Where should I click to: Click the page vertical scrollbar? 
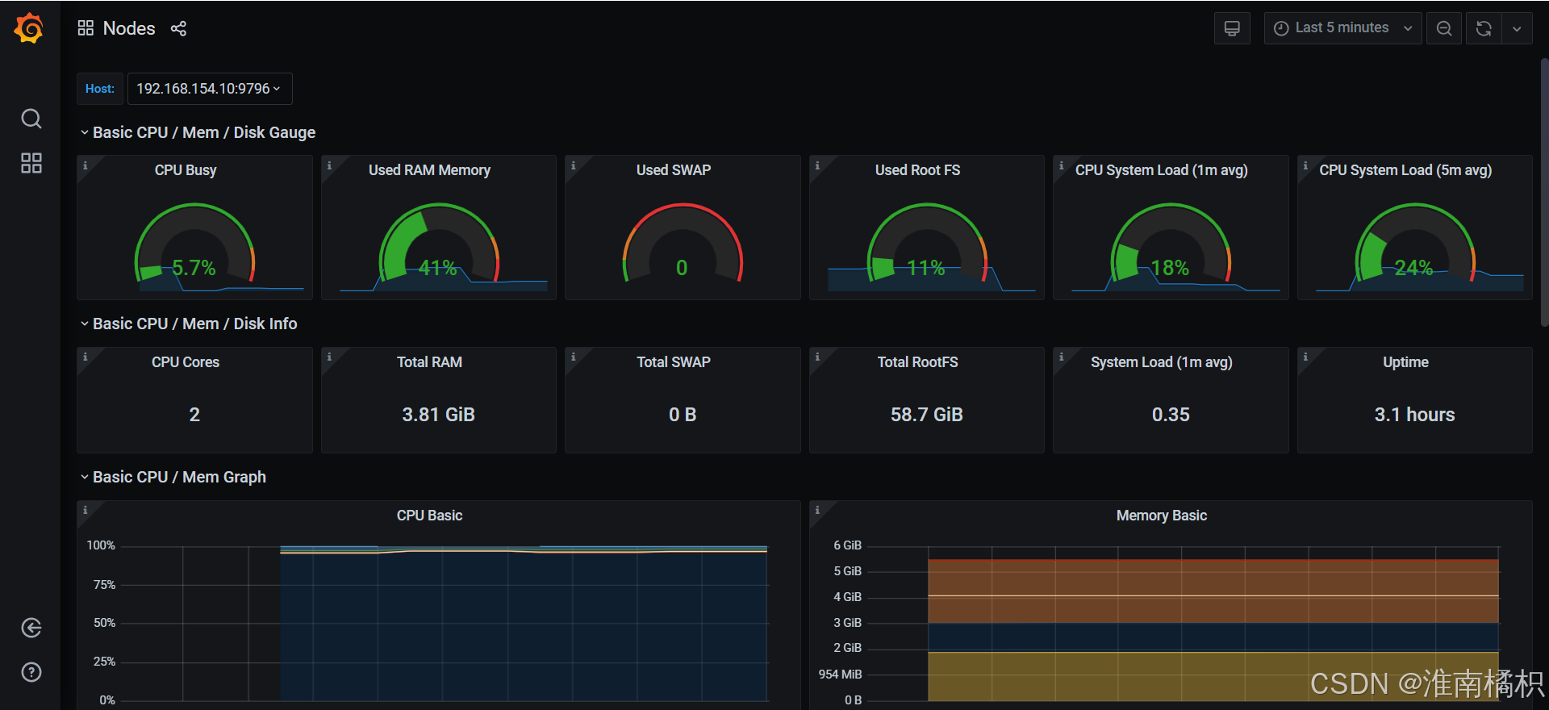[1544, 192]
